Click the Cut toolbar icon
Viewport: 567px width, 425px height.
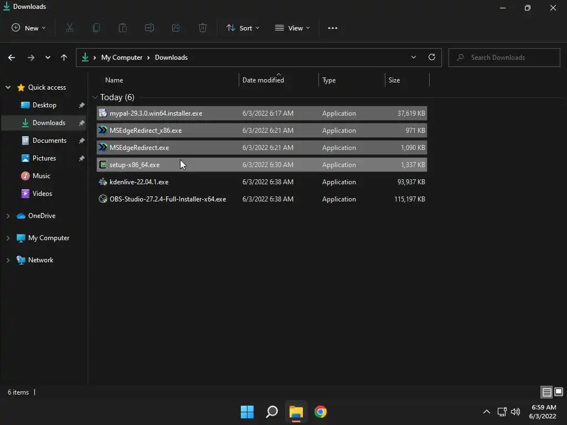70,28
